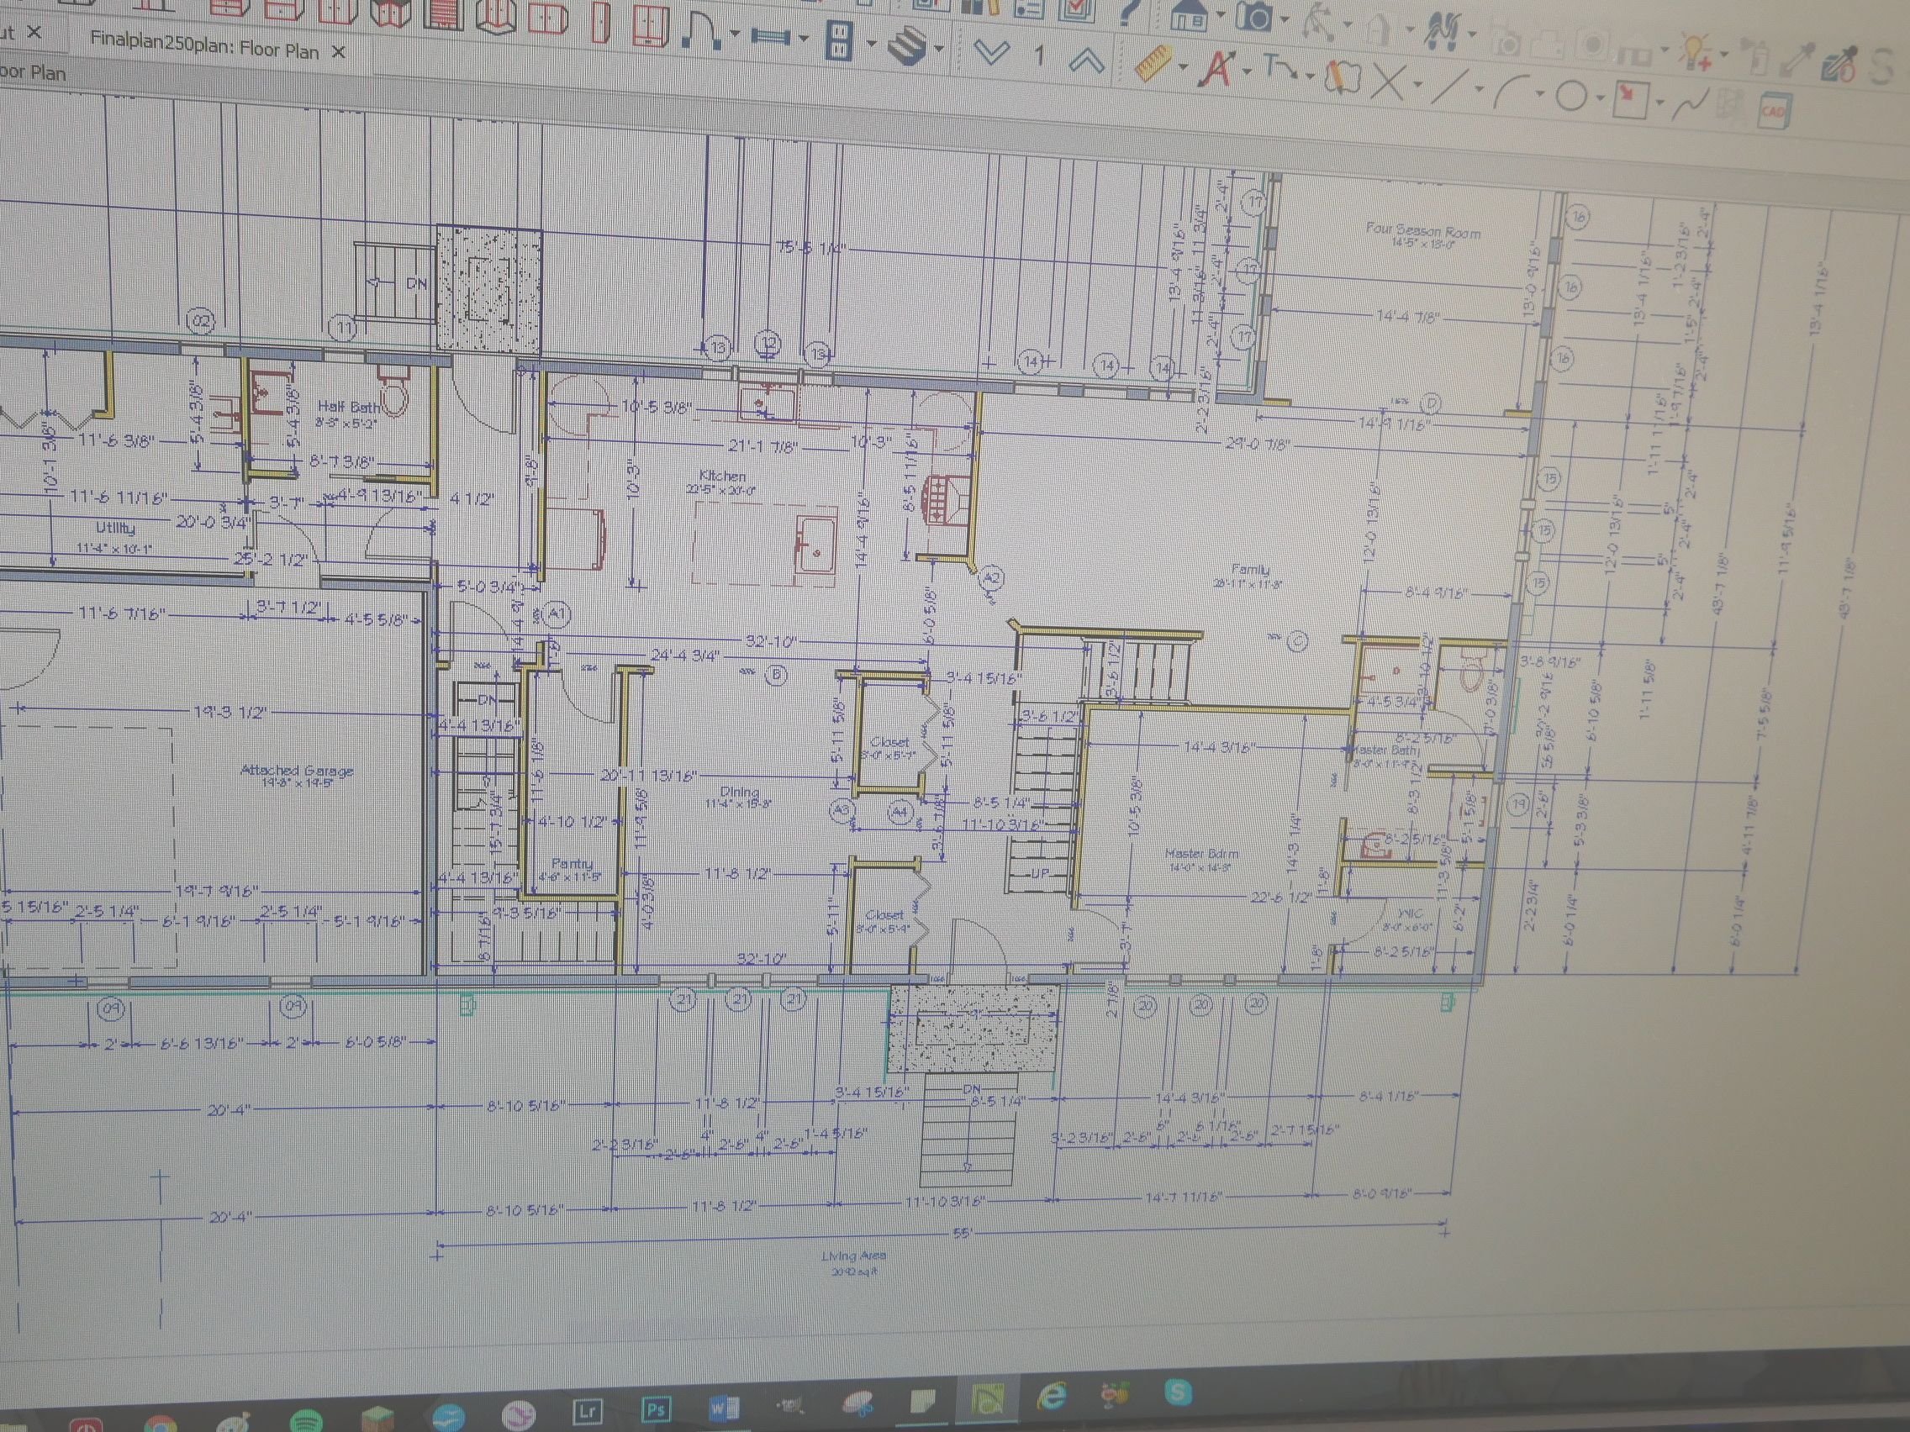Select the Electrical outlet tool icon
Image resolution: width=1910 pixels, height=1432 pixels.
(x=839, y=40)
